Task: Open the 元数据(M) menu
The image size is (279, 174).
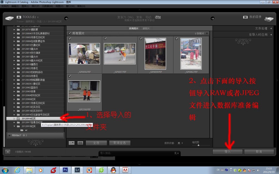Action: pyautogui.click(x=47, y=6)
